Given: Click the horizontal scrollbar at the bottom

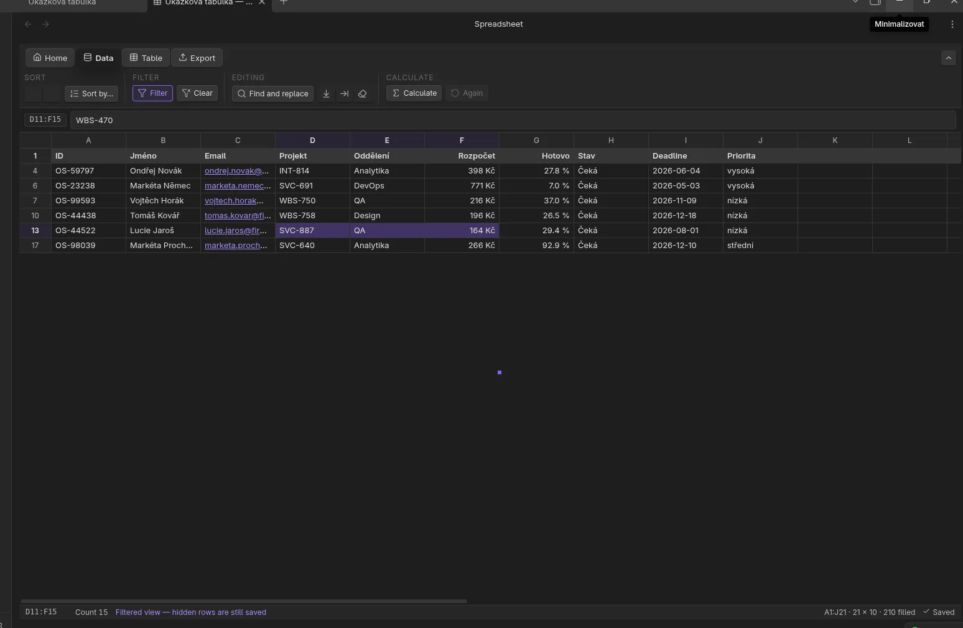Looking at the screenshot, I should 244,601.
